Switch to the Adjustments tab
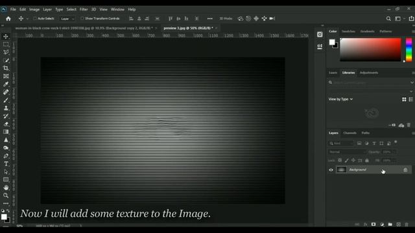 coord(369,72)
